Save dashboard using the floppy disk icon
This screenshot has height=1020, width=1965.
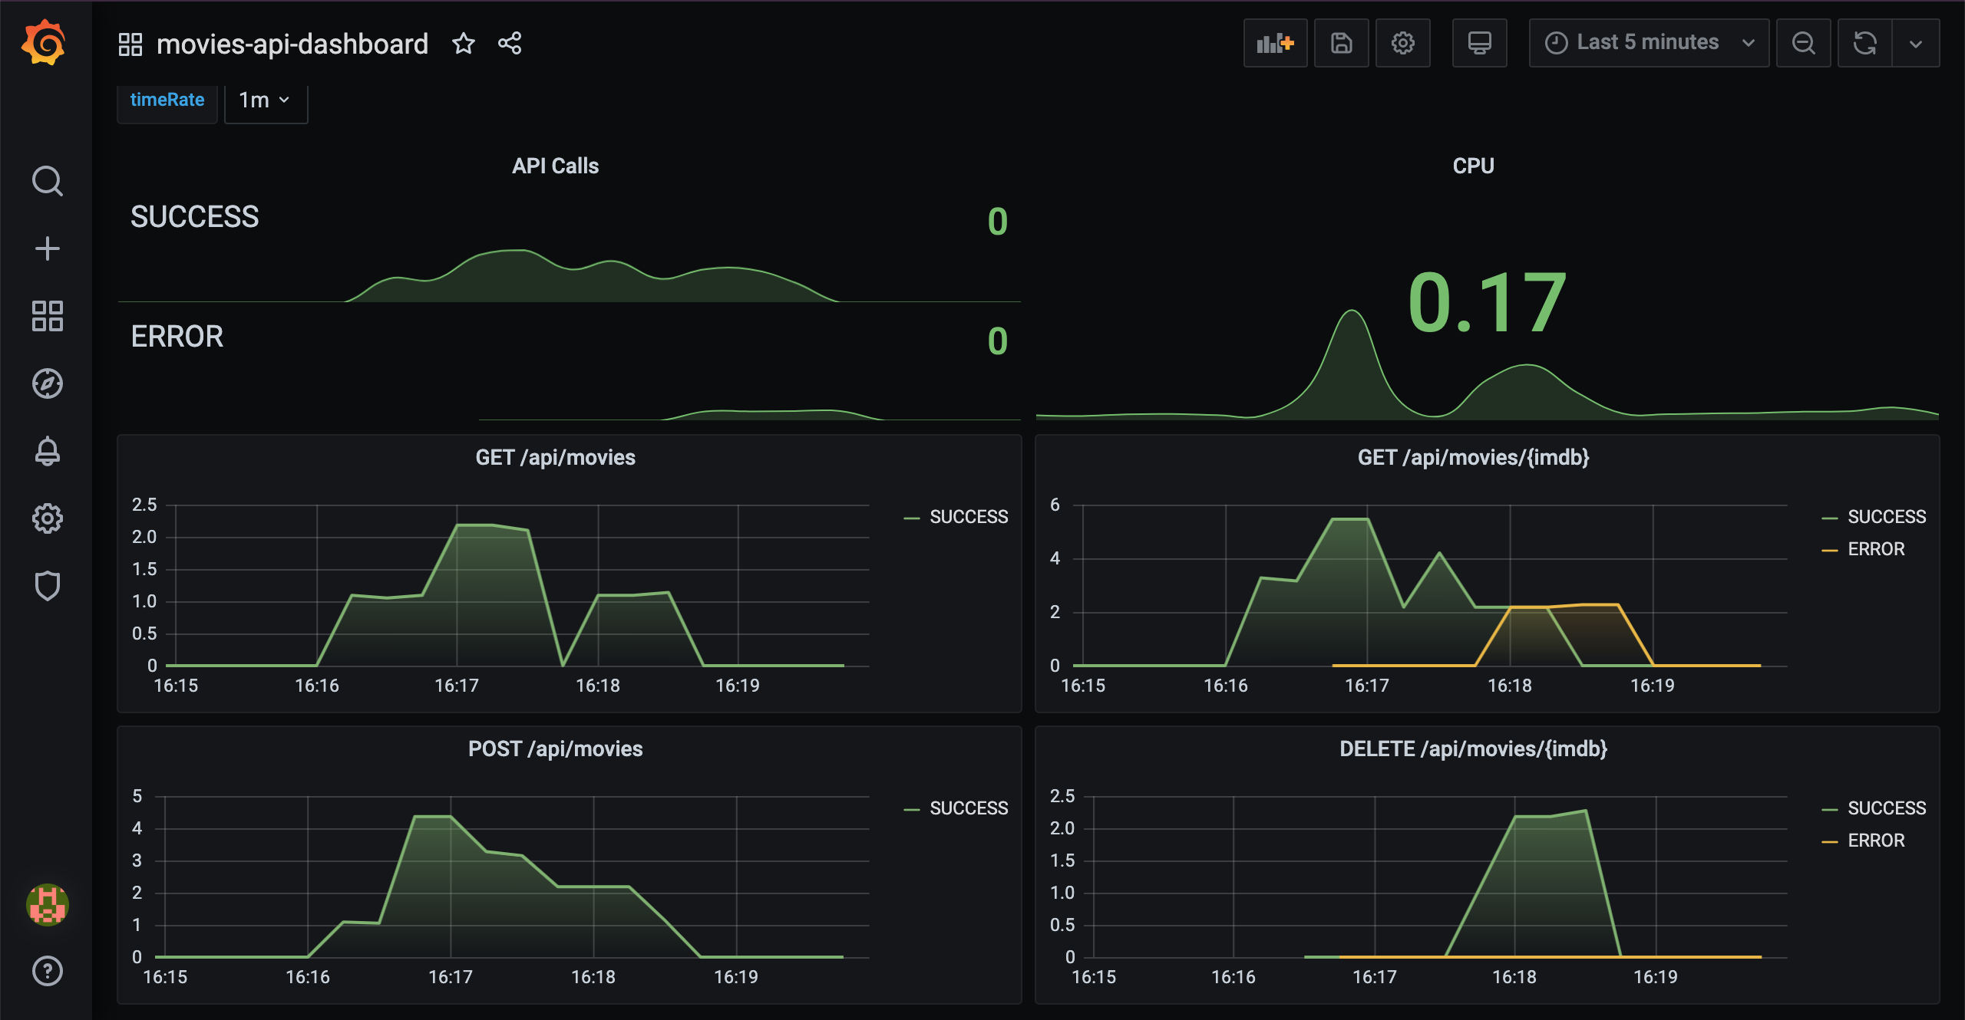click(x=1341, y=43)
